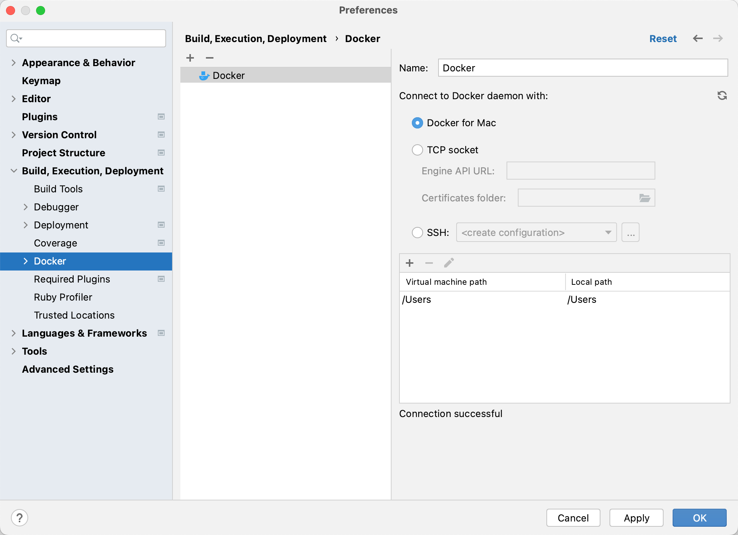Image resolution: width=738 pixels, height=535 pixels.
Task: Edit the selected path mapping
Action: pos(449,263)
